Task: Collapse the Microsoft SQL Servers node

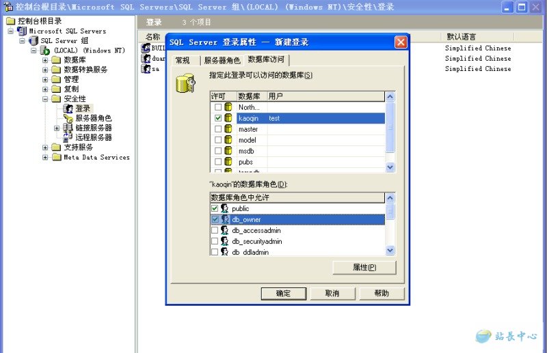Action: point(11,31)
